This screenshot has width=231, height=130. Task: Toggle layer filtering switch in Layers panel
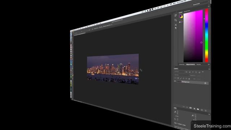coord(203,71)
